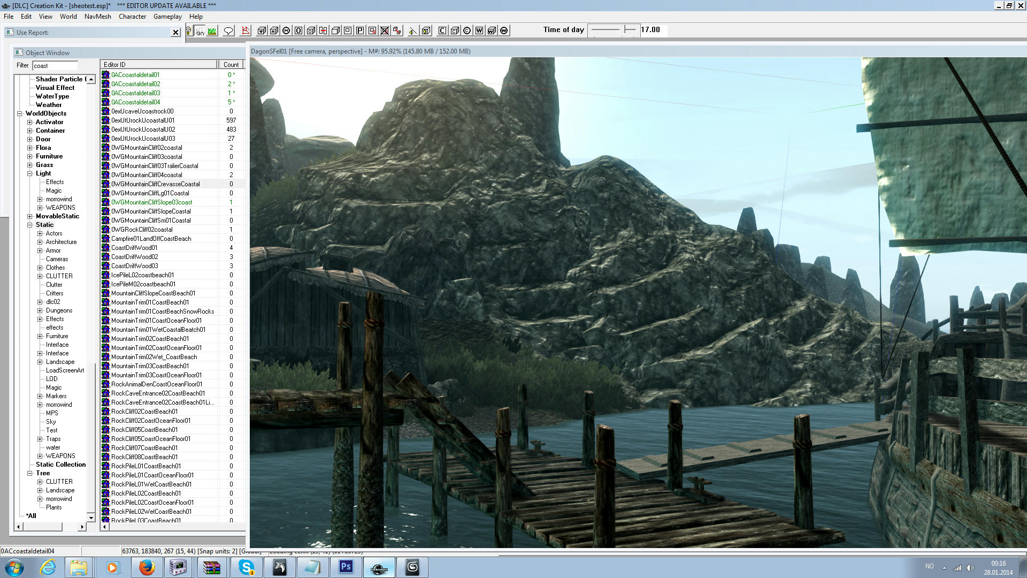Click the square W toolbar icon
Viewport: 1027px width, 578px height.
(479, 31)
